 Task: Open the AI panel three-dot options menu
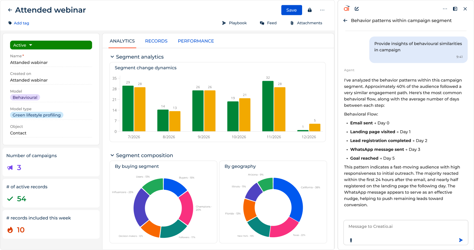[x=445, y=9]
